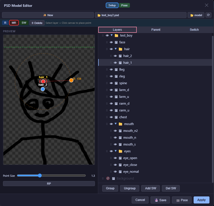
Task: Click the Del SW button
Action: click(x=171, y=188)
